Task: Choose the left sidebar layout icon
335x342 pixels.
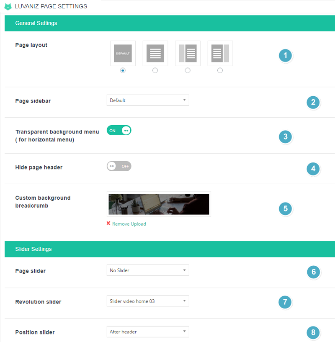Action: click(x=188, y=53)
